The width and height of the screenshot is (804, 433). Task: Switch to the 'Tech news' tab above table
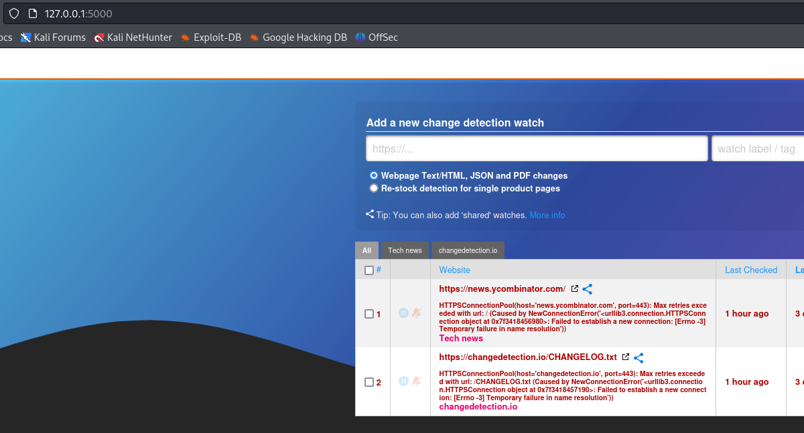[405, 250]
